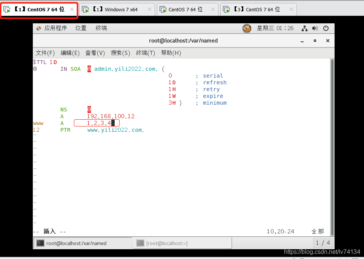
Task: Click the text admin.yili2022.com.
Action: [126, 69]
